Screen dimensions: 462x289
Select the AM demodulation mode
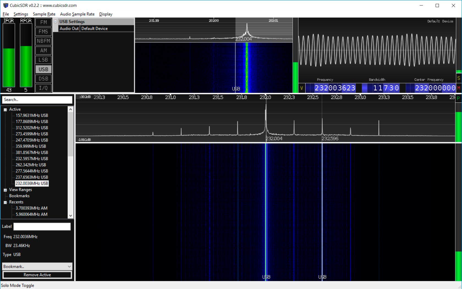point(43,51)
